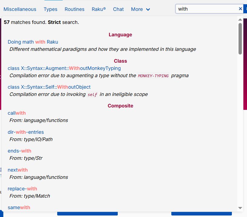Open "Doing math with Raku" result
The image size is (247, 217).
pyautogui.click(x=33, y=42)
